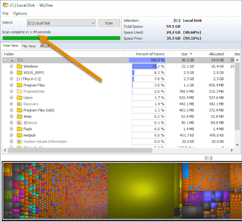Click the 788.0 MB size value
The width and height of the screenshot is (242, 222).
[x=187, y=92]
